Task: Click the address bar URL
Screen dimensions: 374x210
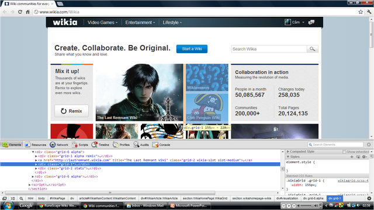Action: (x=60, y=12)
